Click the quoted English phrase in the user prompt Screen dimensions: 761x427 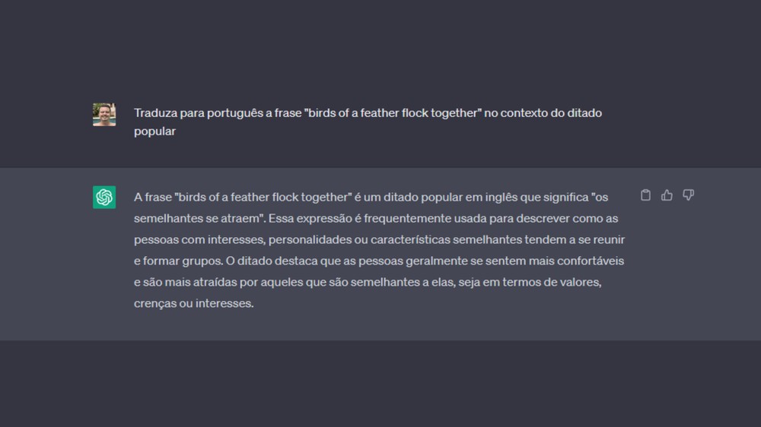coord(393,112)
